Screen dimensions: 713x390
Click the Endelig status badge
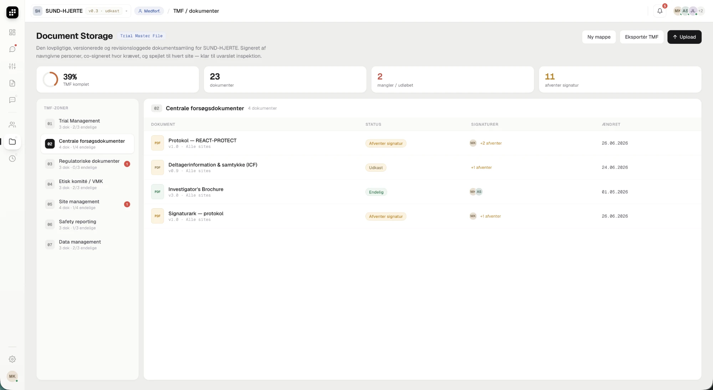pos(376,192)
